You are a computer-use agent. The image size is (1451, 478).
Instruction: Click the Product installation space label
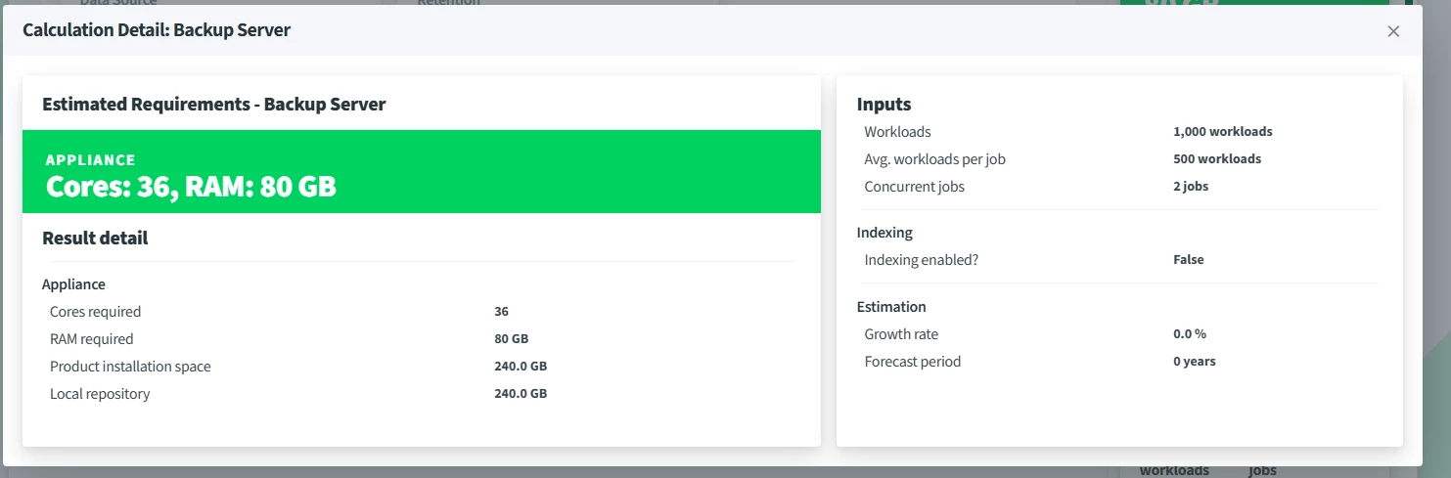point(130,367)
